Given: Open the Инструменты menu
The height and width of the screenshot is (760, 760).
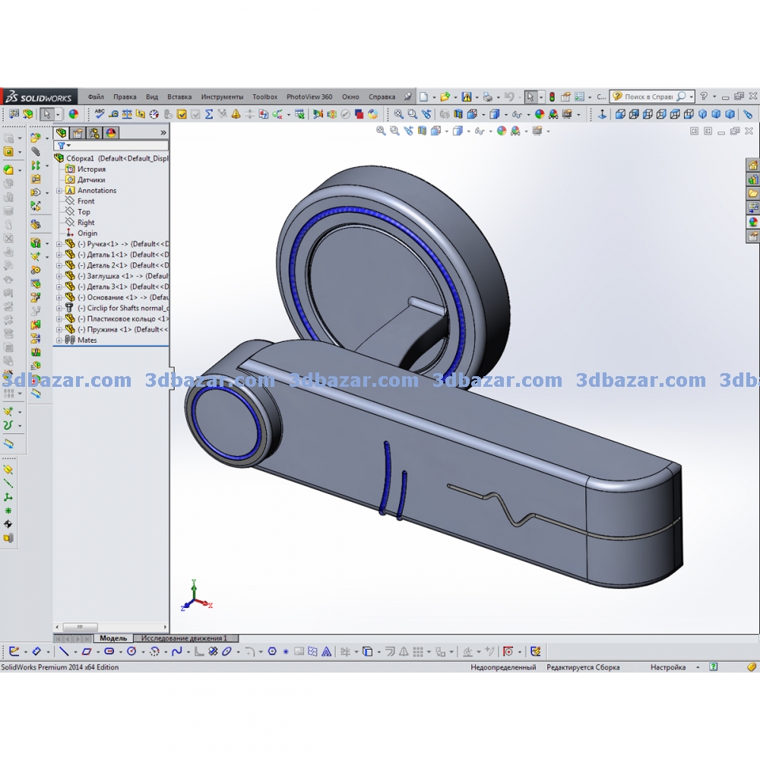Looking at the screenshot, I should coord(222,97).
